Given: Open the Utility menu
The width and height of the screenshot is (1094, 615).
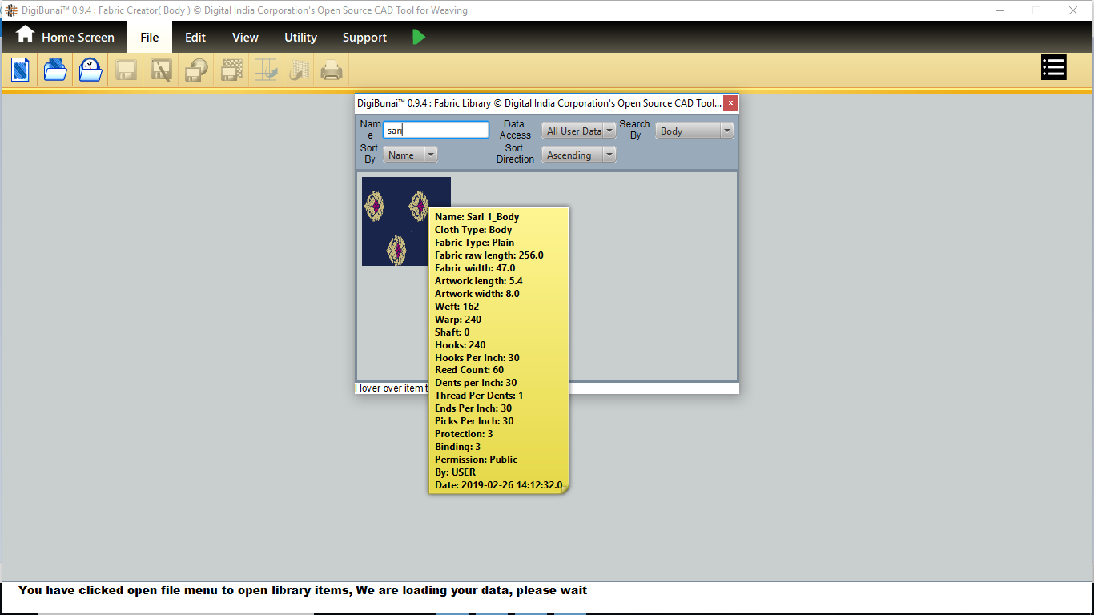Looking at the screenshot, I should [x=300, y=38].
